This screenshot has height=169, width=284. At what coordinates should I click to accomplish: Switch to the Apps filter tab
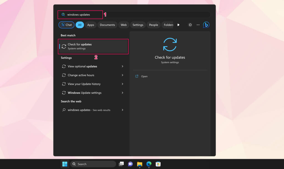coord(91,25)
